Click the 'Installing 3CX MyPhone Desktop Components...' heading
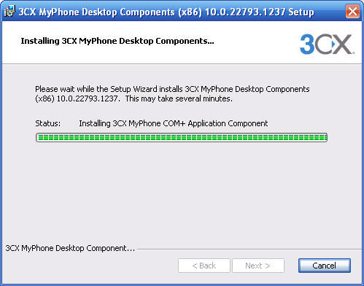The image size is (364, 286). pos(117,41)
